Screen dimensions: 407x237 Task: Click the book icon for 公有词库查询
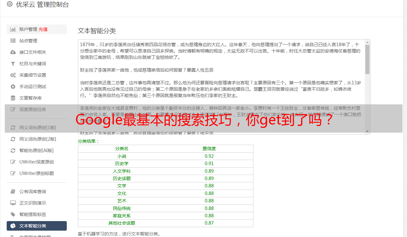(x=13, y=192)
